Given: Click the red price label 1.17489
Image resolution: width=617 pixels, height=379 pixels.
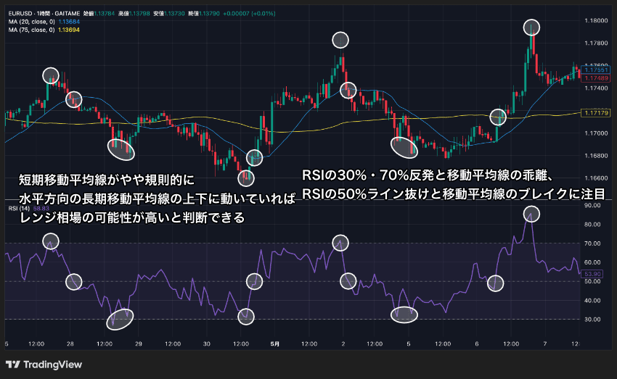Looking at the screenshot, I should pos(596,78).
